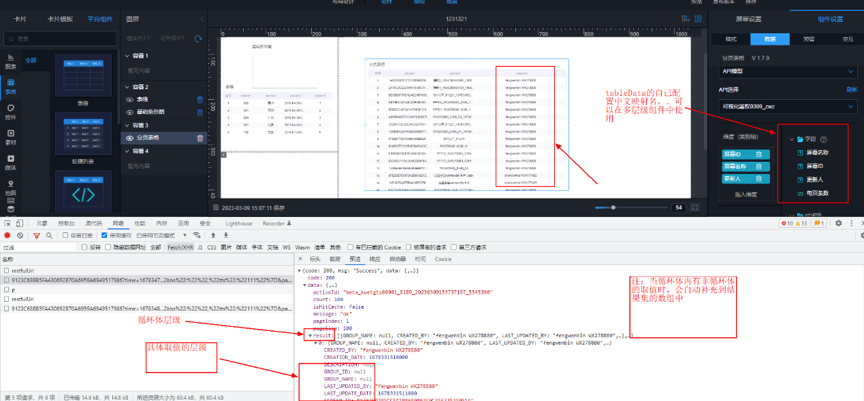Clear the network log
Screen dimensions: 864x401
(x=20, y=235)
